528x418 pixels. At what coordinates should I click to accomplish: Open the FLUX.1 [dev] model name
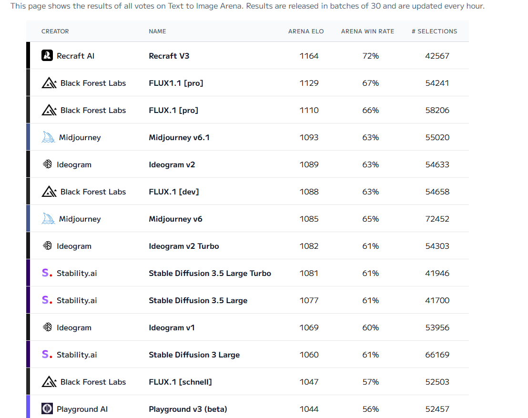tap(174, 192)
